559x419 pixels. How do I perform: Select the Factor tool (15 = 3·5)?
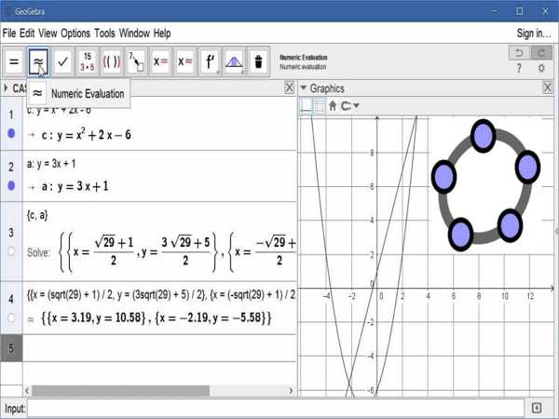pyautogui.click(x=88, y=61)
